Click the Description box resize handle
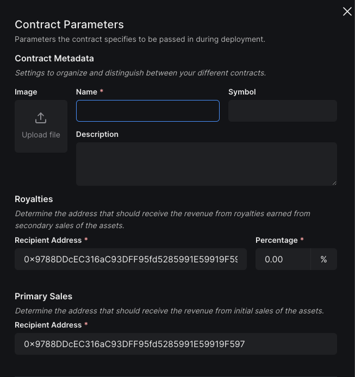The height and width of the screenshot is (377, 355). coord(334,183)
